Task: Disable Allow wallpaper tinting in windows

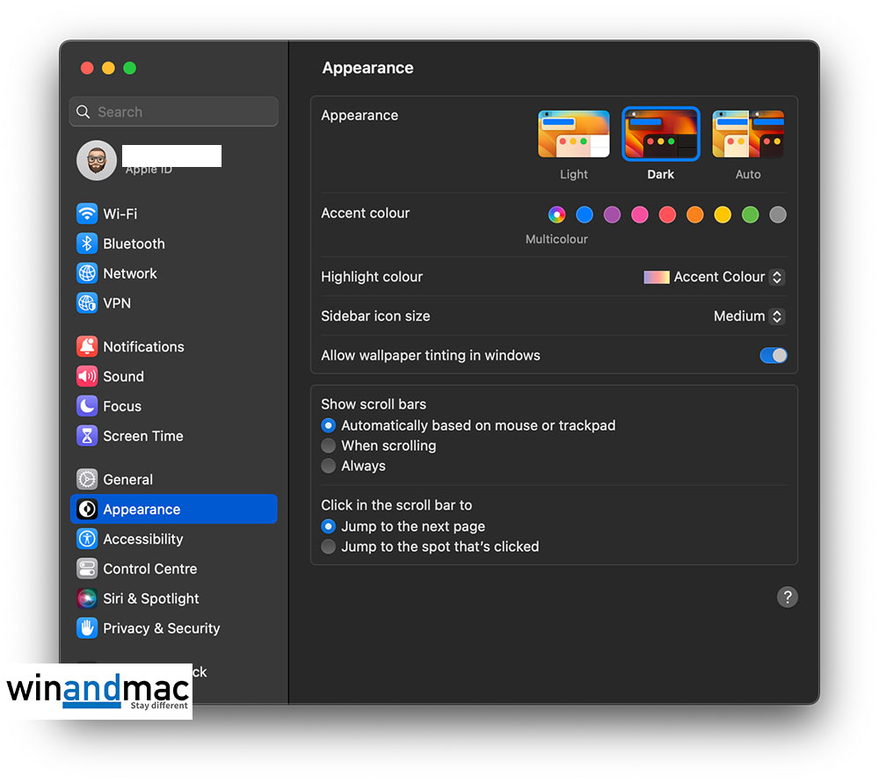Action: coord(774,355)
